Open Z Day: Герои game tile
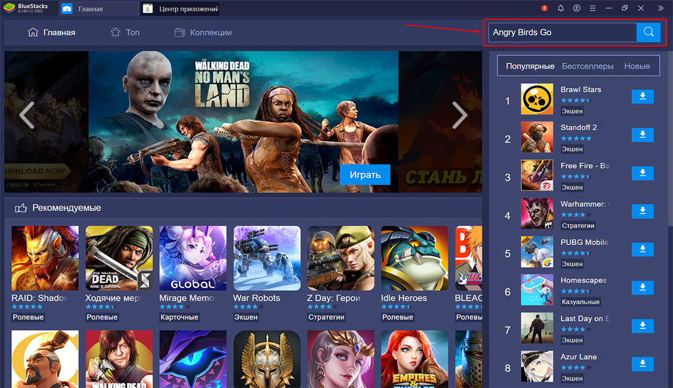The height and width of the screenshot is (388, 673). click(341, 258)
